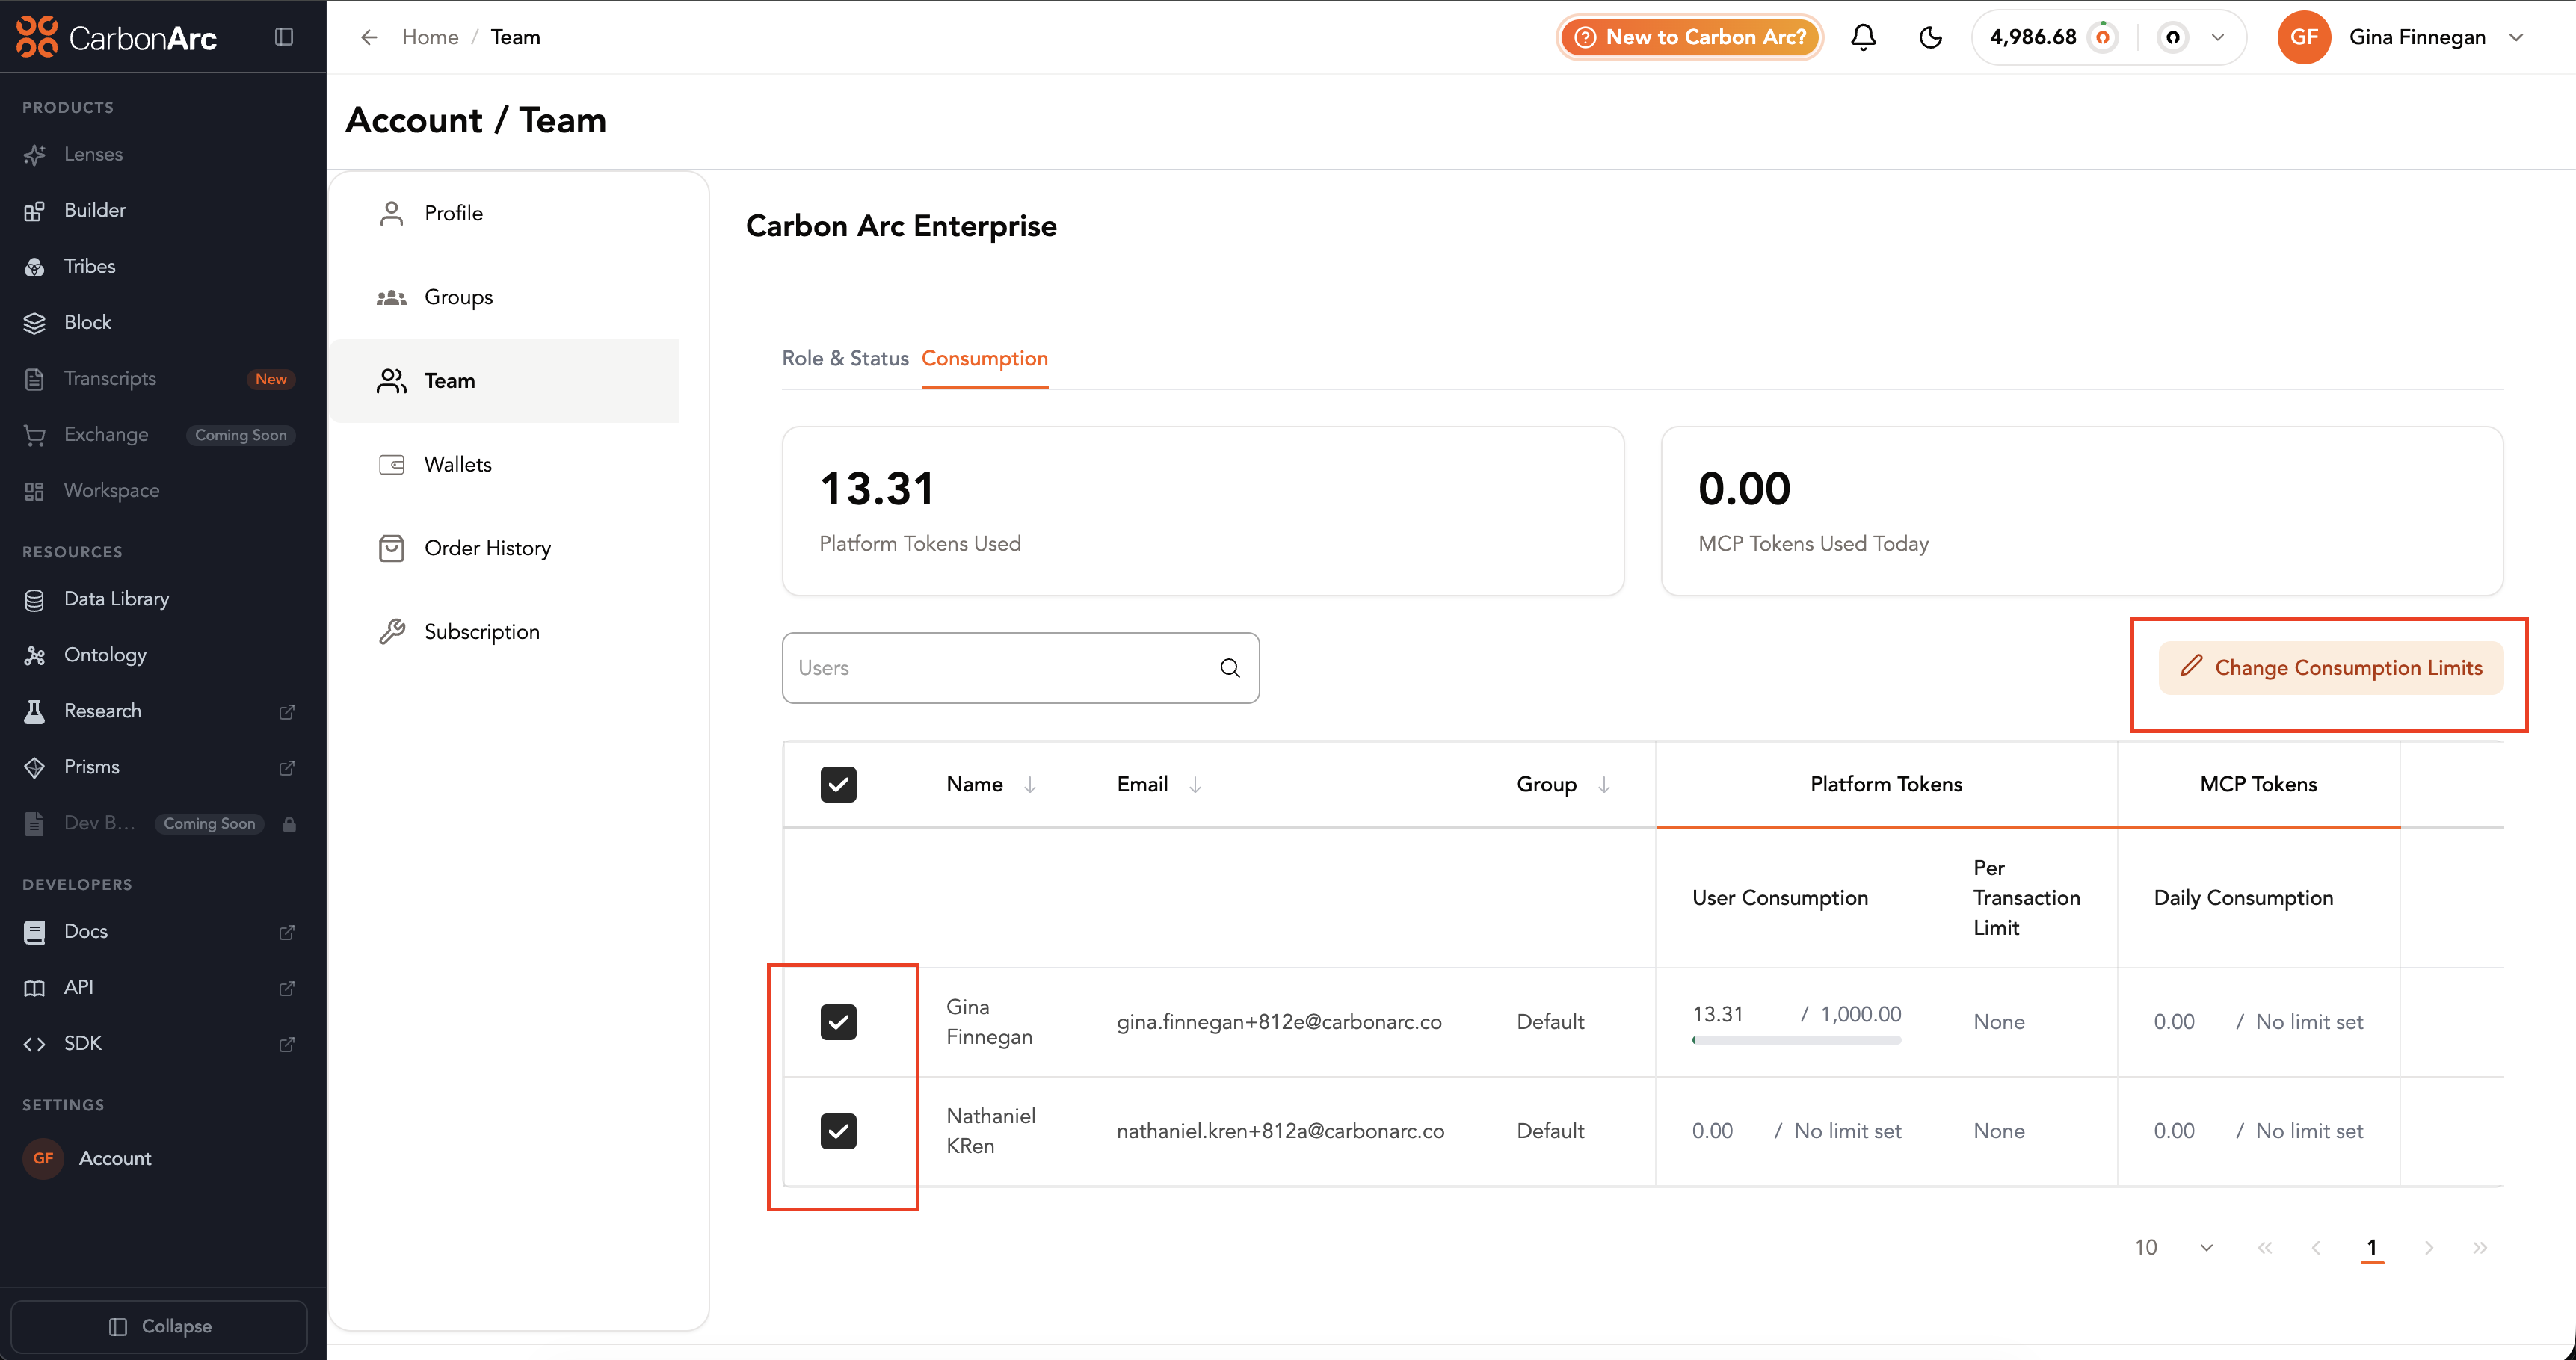The width and height of the screenshot is (2576, 1360).
Task: Go to first page of table
Action: [x=2265, y=1247]
